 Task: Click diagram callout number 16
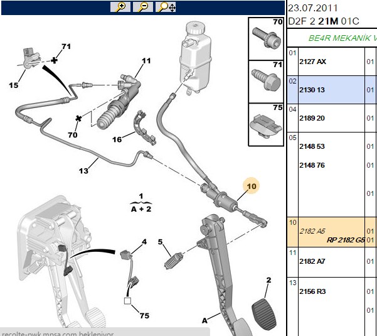117,139
